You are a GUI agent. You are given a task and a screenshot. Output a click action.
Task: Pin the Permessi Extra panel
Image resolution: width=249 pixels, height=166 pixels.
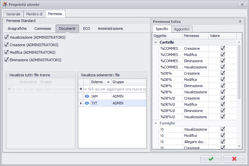point(240,22)
